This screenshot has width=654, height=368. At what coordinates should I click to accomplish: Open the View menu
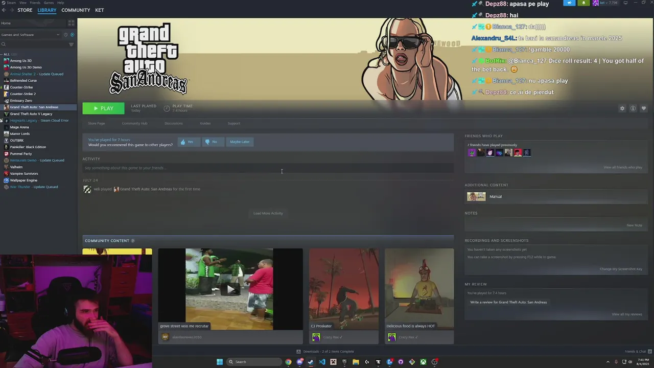click(23, 3)
